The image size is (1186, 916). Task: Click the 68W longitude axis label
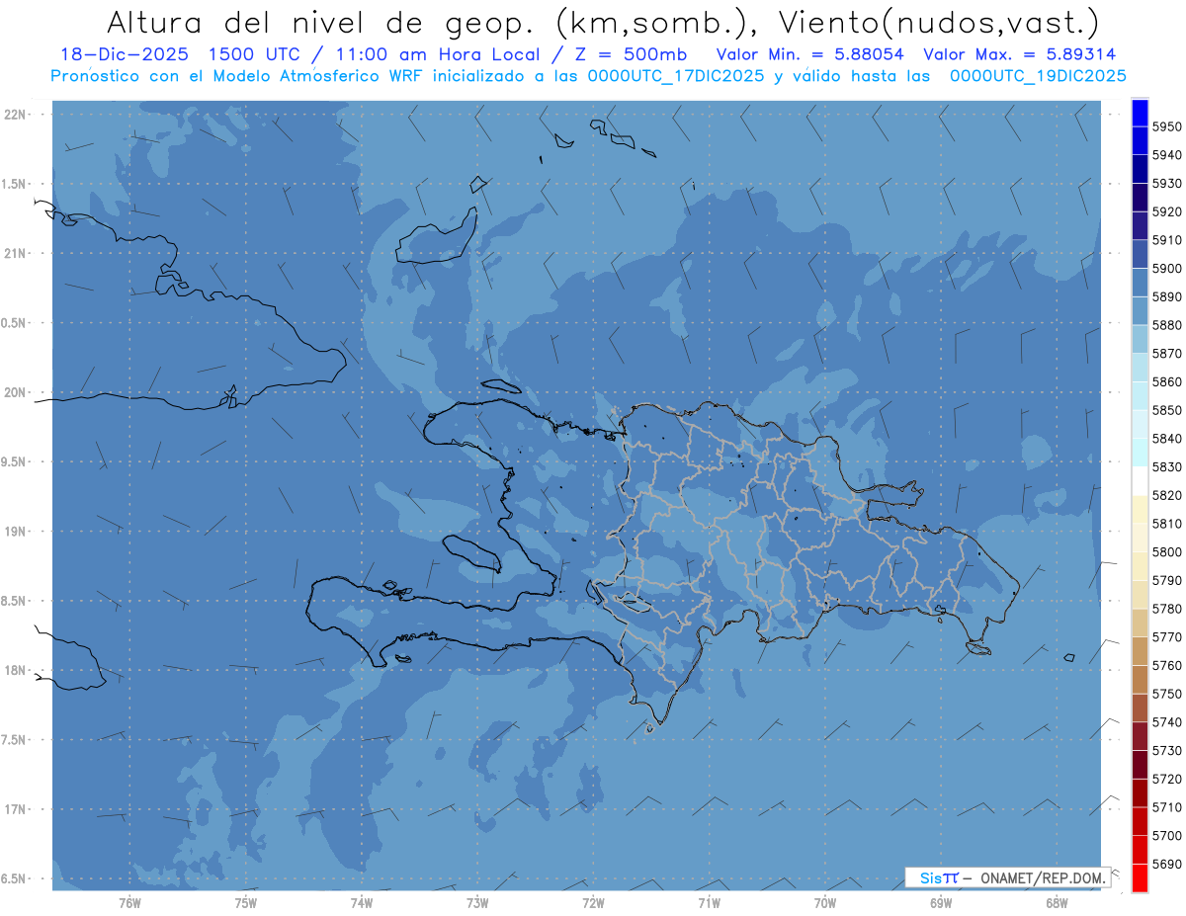coord(1057,902)
